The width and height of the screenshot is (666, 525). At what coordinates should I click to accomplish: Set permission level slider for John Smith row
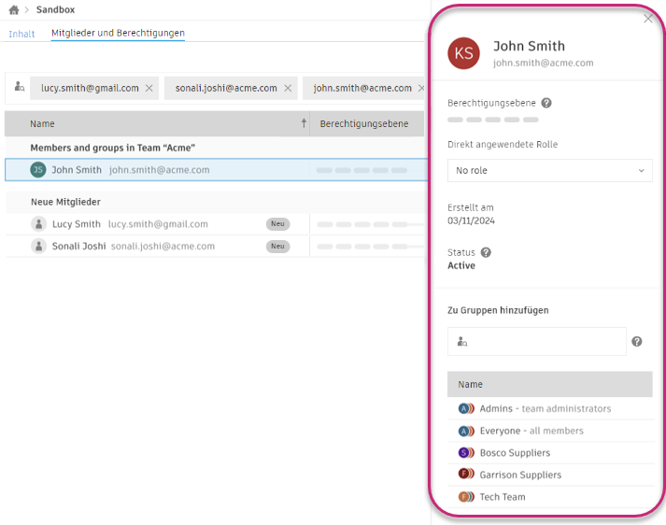click(x=361, y=170)
